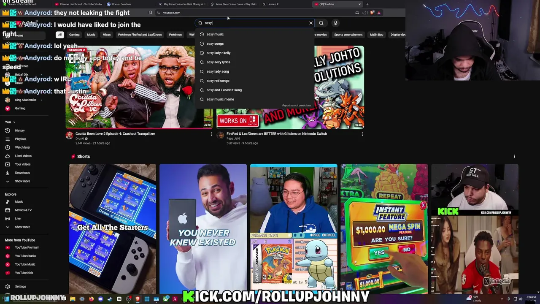Switch to Home - Coinbase browser tab
The image size is (540, 304).
121,4
